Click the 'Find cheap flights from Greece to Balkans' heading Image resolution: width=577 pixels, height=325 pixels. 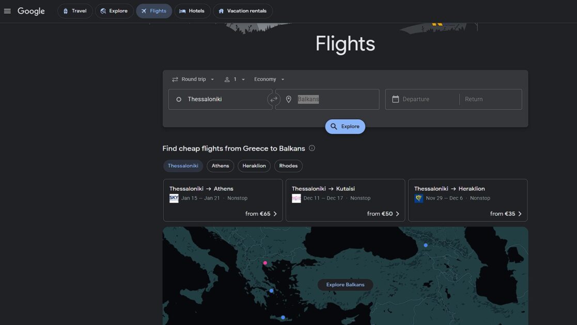233,149
